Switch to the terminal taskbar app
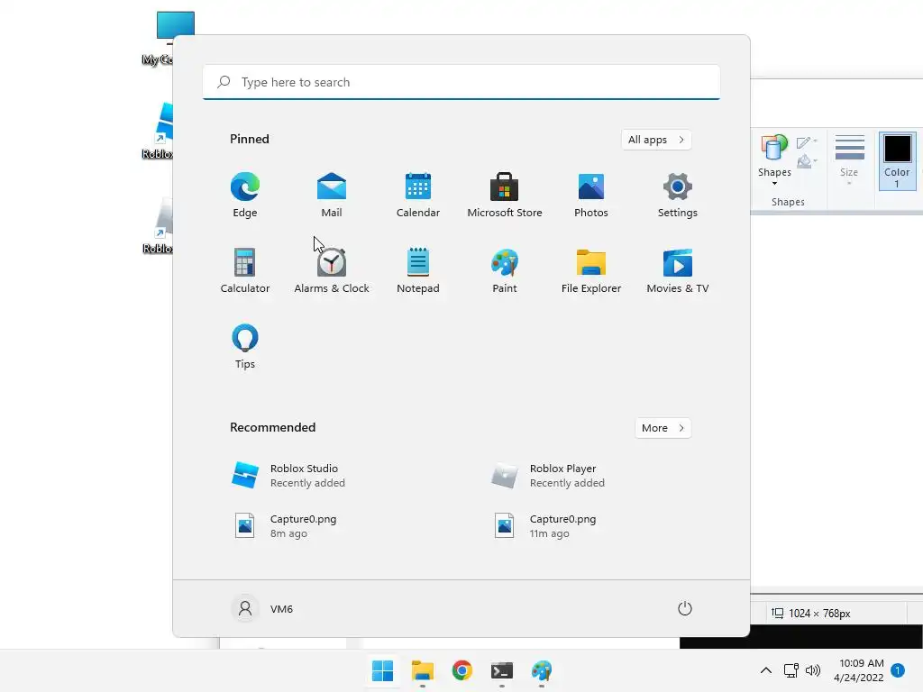Image resolution: width=923 pixels, height=692 pixels. pyautogui.click(x=502, y=670)
